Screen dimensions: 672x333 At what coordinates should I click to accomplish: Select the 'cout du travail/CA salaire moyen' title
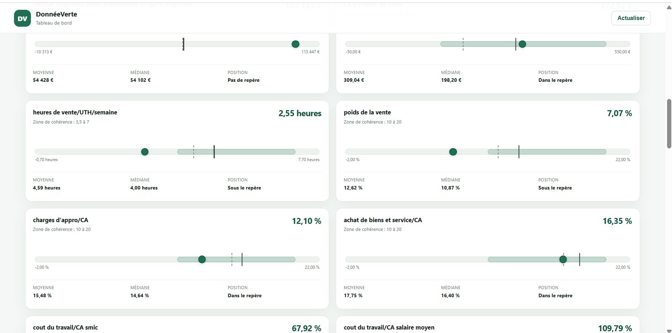tap(389, 328)
